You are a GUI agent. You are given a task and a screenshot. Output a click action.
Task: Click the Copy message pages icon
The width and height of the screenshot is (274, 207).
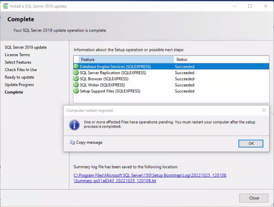point(72,142)
